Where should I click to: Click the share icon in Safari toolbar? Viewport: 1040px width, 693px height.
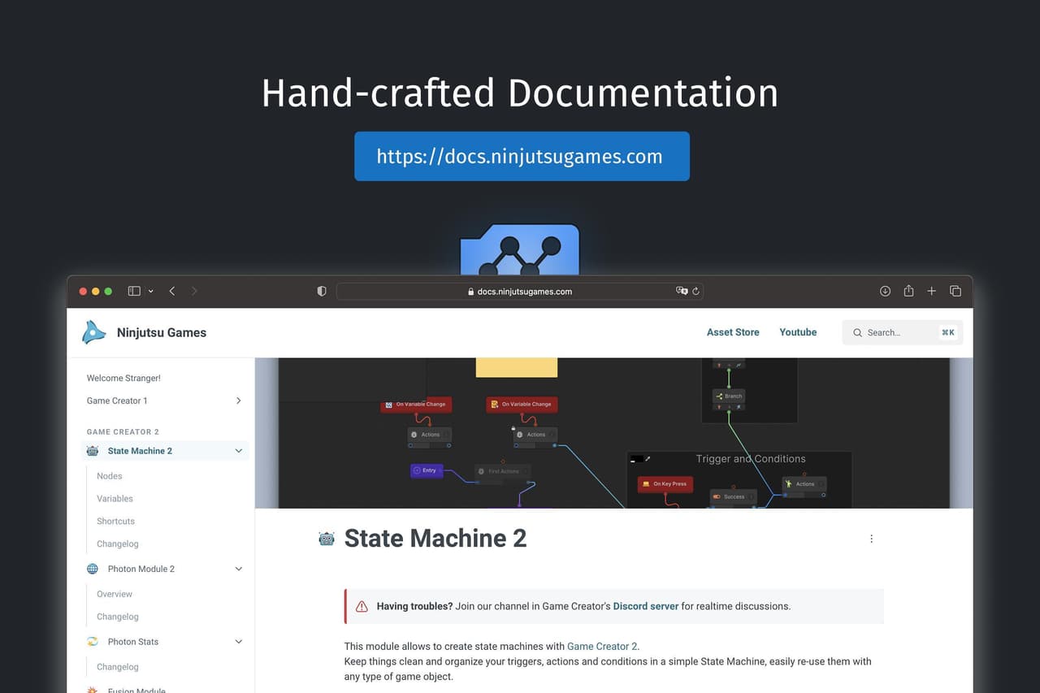point(908,290)
